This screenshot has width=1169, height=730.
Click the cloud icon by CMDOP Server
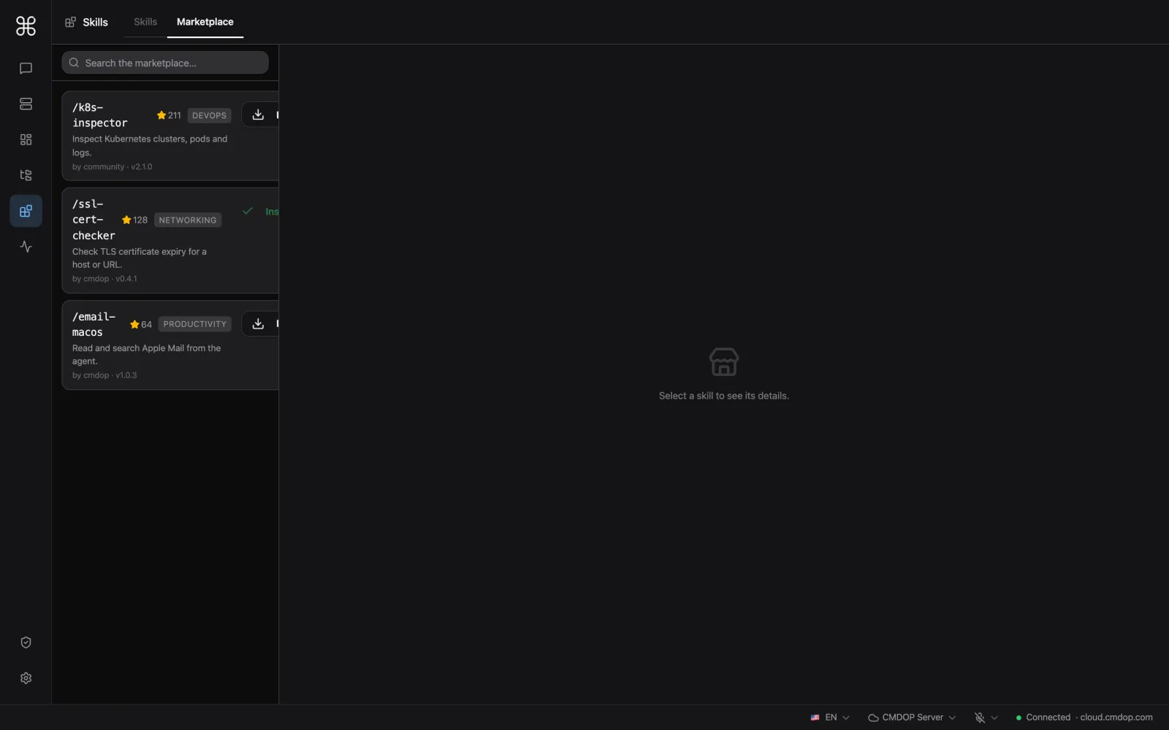(873, 718)
